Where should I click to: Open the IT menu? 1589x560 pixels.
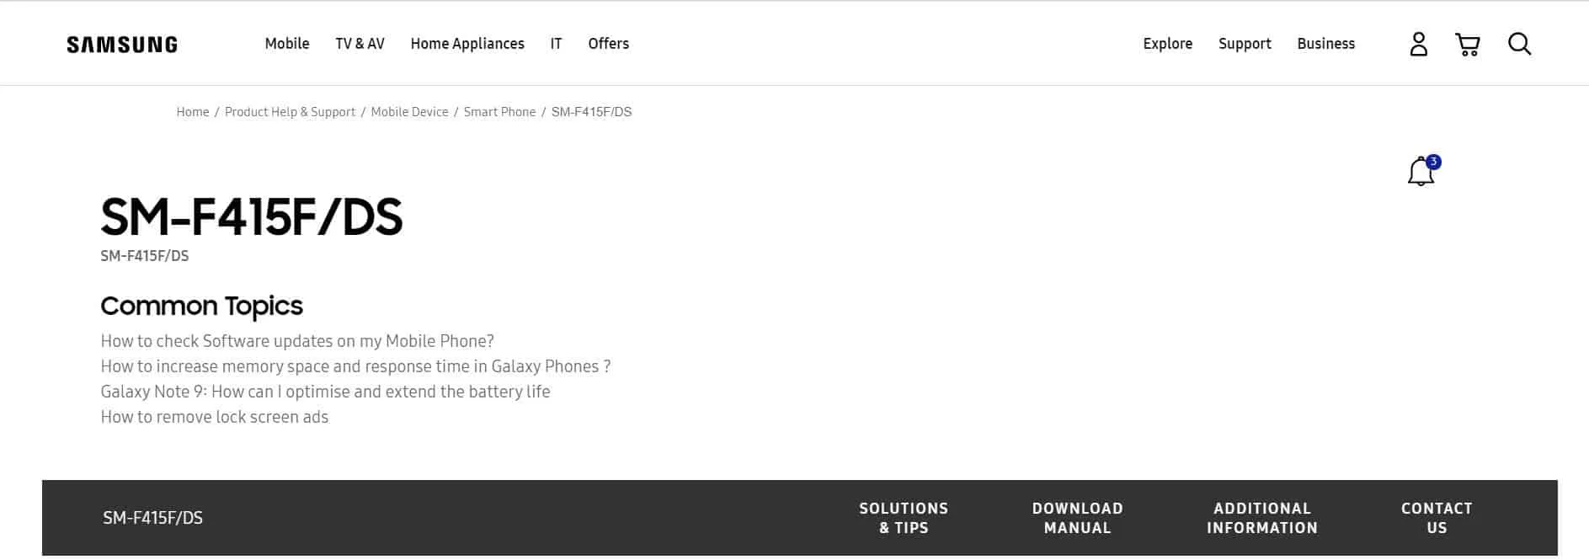pyautogui.click(x=556, y=44)
